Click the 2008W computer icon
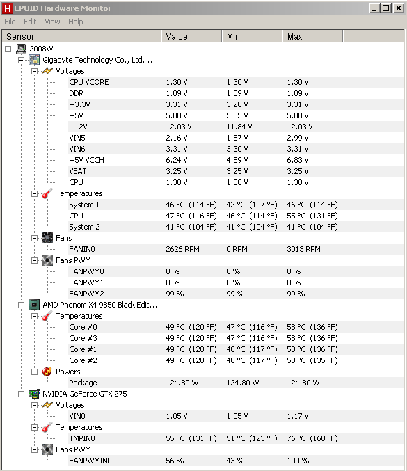This screenshot has height=471, width=407. point(21,49)
